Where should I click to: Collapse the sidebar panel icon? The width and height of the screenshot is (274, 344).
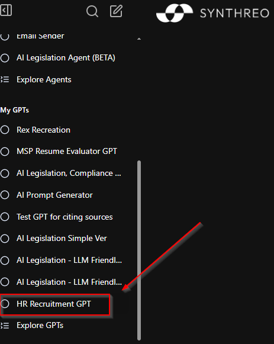(x=6, y=10)
